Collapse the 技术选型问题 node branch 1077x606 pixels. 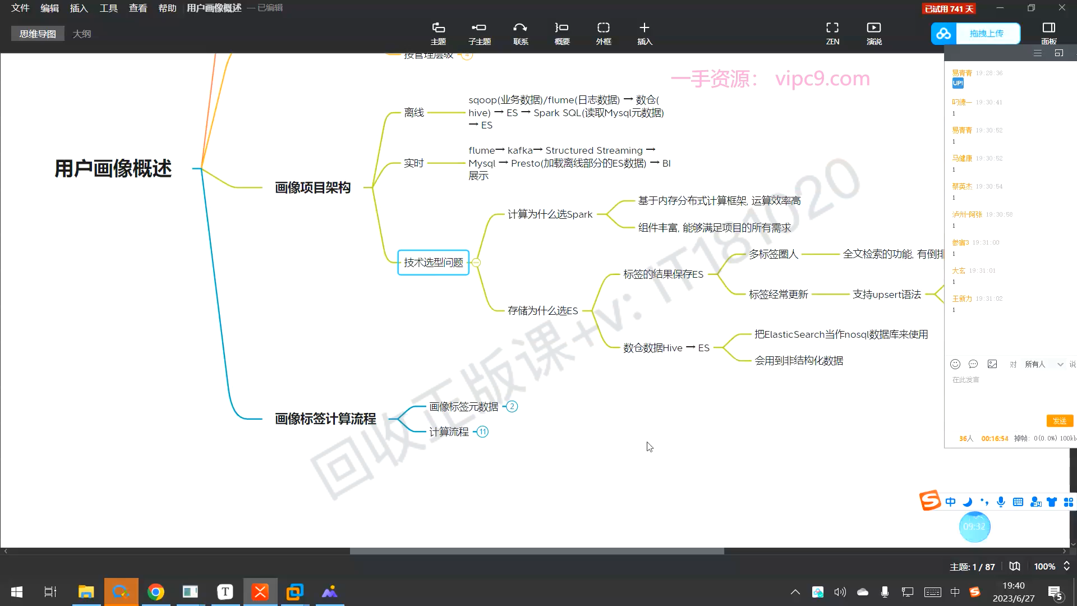coord(476,263)
